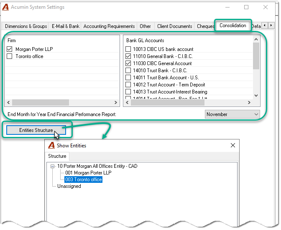Viewport: 281px width, 230px height.
Task: Click the Bank GL Accounts scroll-down arrow
Action: point(256,96)
